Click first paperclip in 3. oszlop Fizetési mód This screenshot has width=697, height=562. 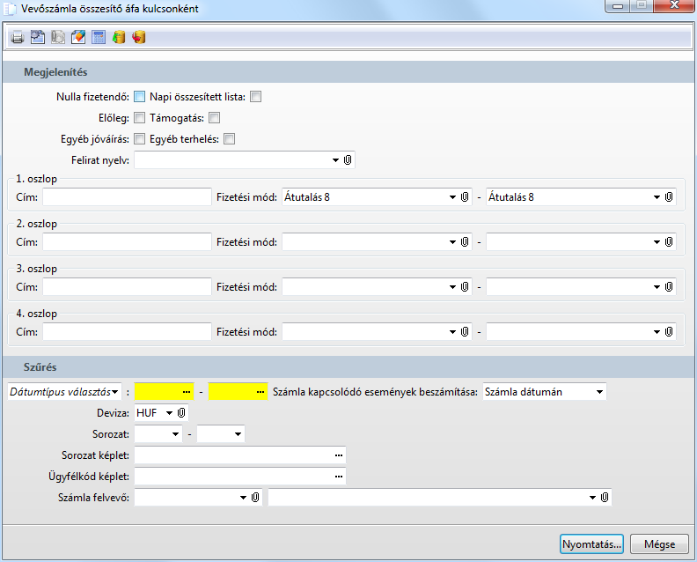click(x=465, y=287)
